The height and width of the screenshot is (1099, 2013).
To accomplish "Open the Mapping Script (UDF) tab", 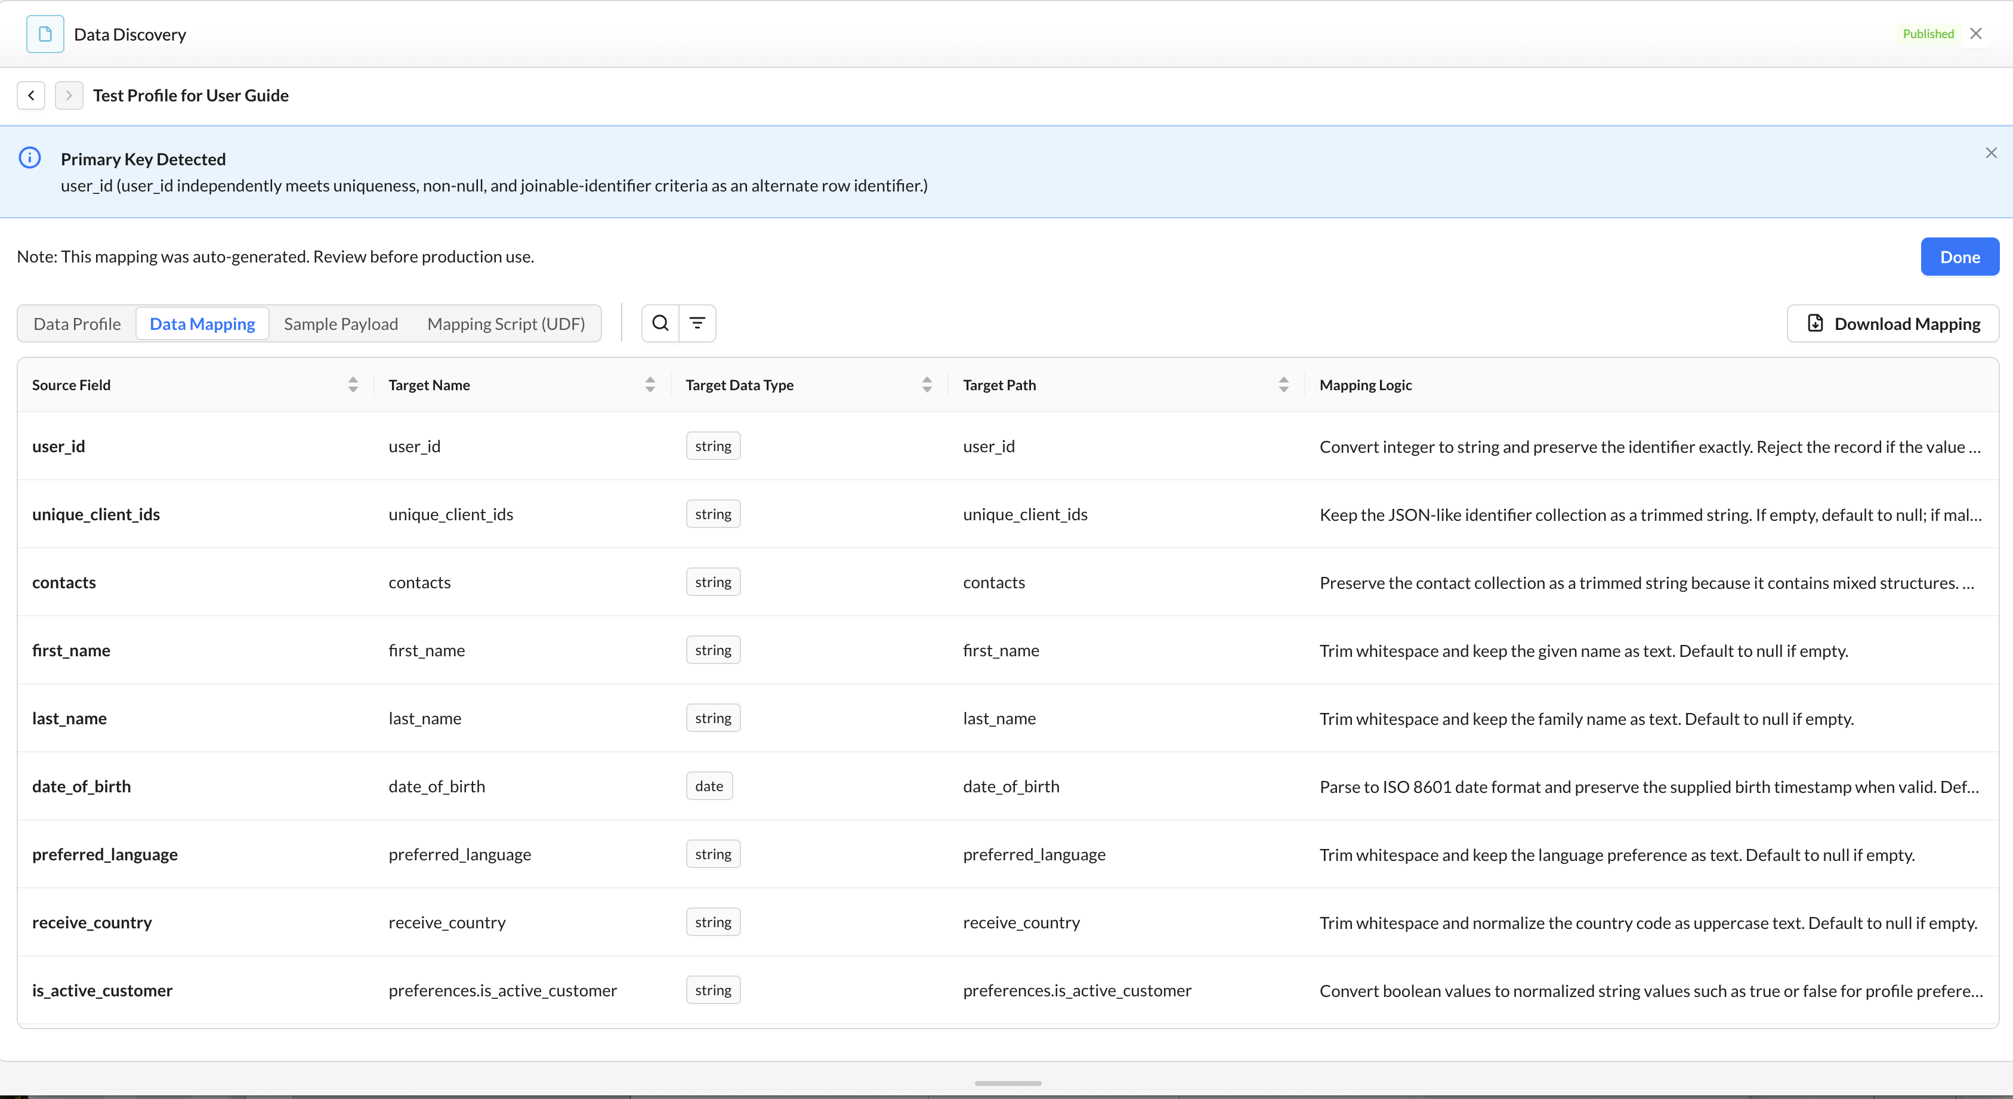I will [x=505, y=323].
